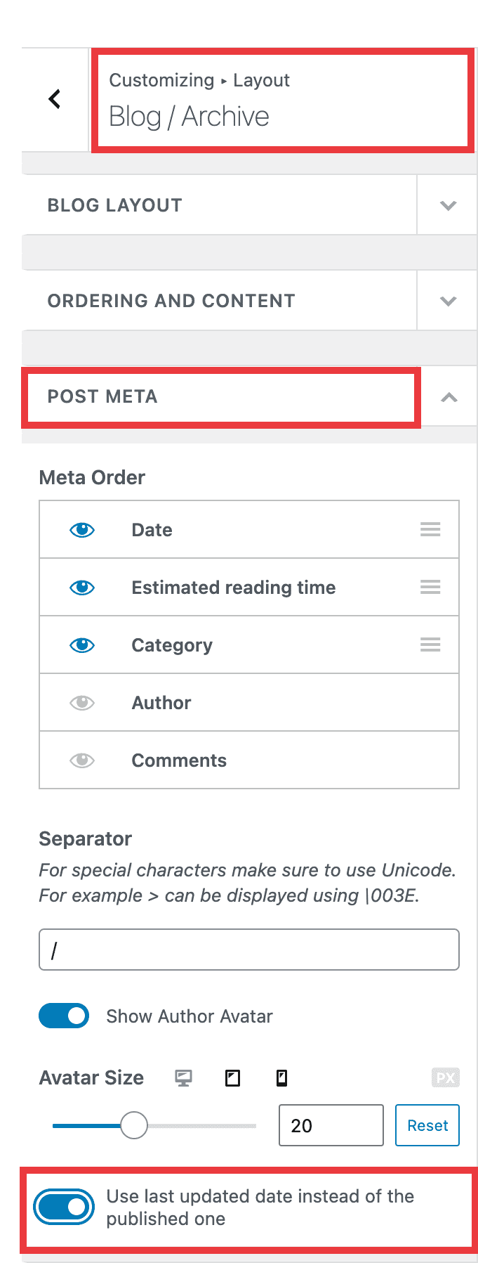Click the back arrow icon
The height and width of the screenshot is (1263, 478).
point(55,99)
